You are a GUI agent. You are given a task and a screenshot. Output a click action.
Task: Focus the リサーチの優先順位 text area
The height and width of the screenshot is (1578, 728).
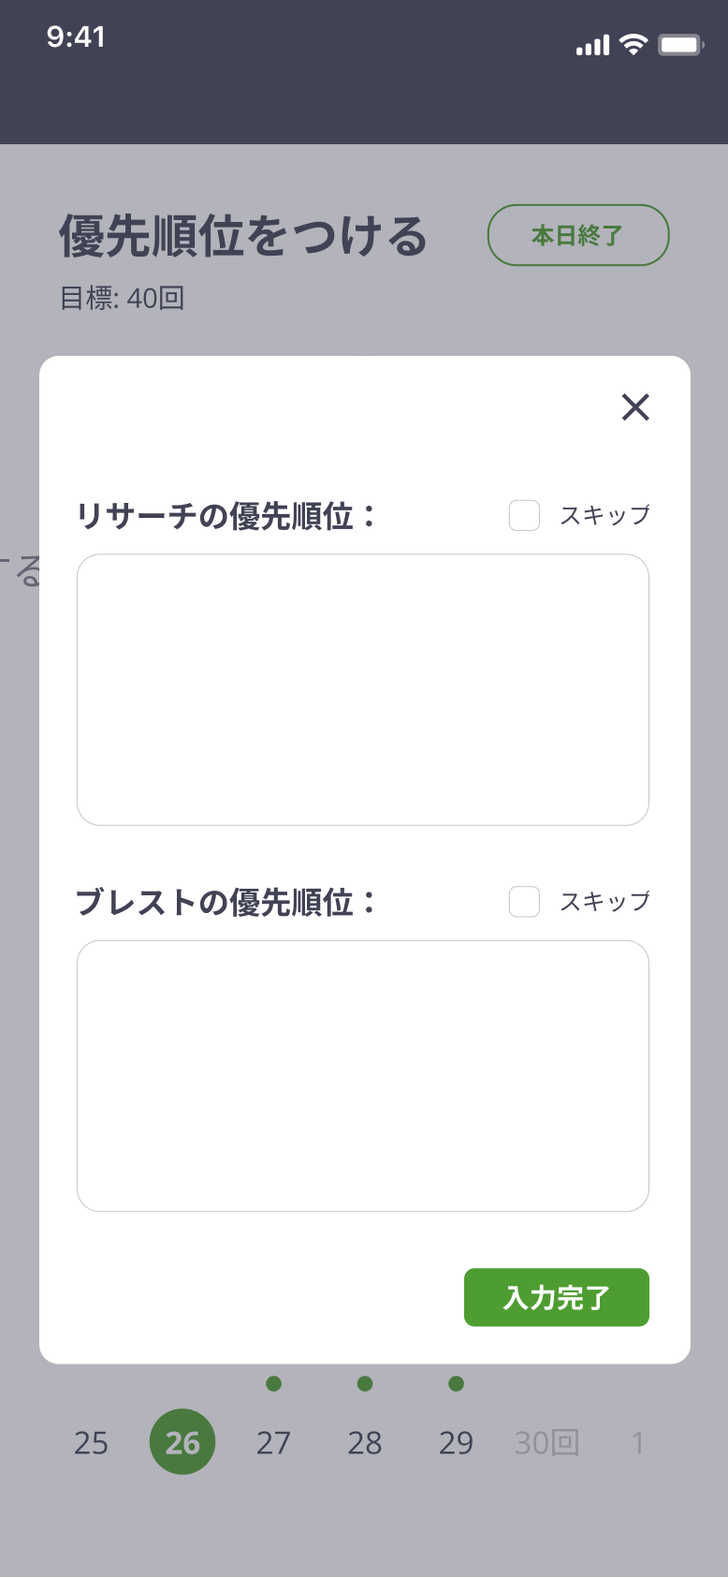point(363,689)
